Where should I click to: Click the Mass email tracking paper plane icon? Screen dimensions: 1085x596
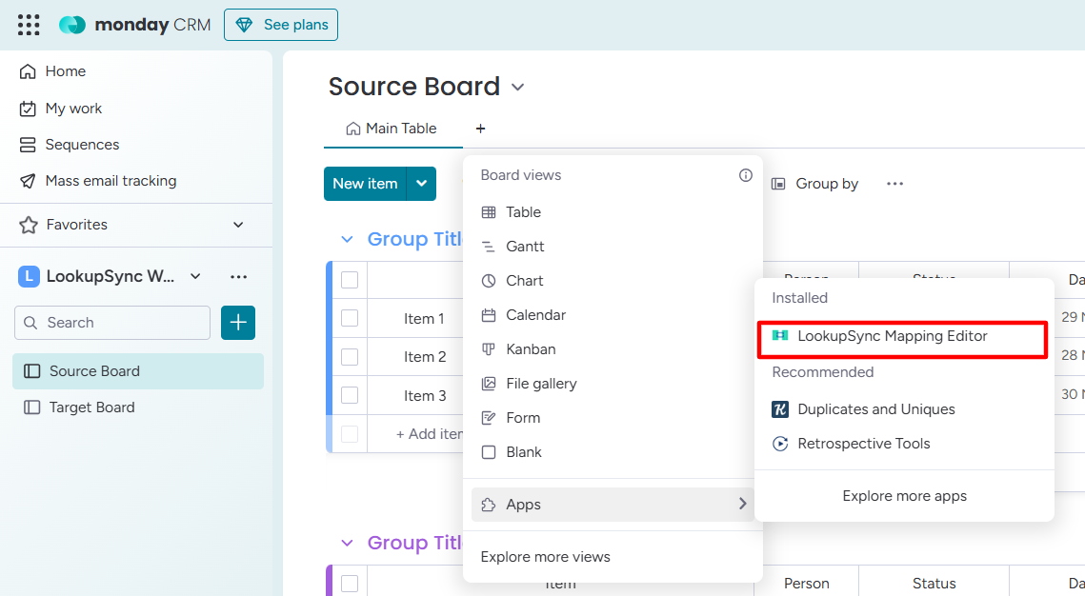pos(28,181)
